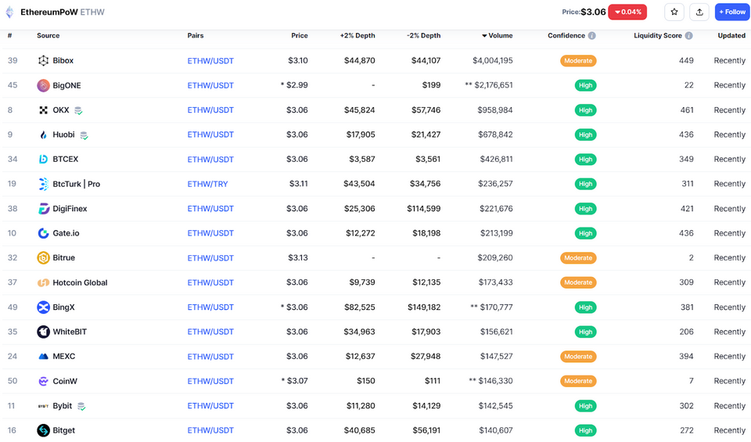Screen dimensions: 751x442
Task: Click the BingX exchange logo
Action: (x=44, y=307)
